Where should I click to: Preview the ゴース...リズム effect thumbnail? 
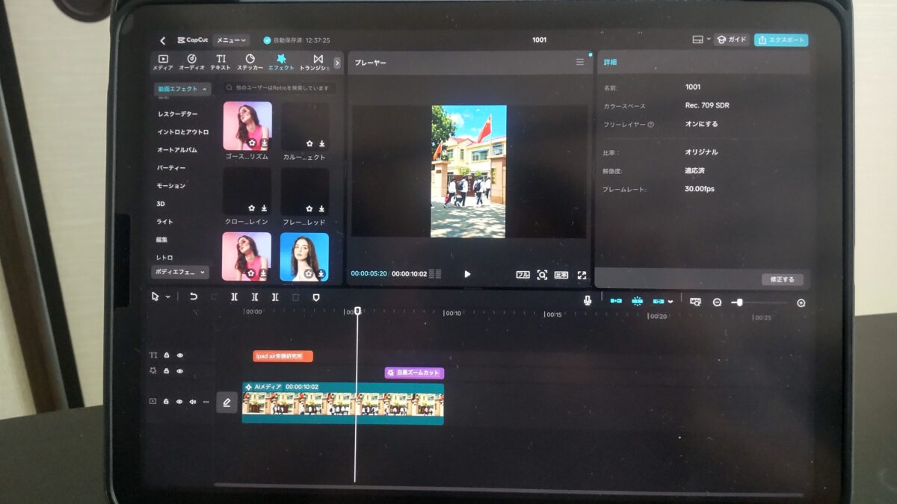click(247, 126)
